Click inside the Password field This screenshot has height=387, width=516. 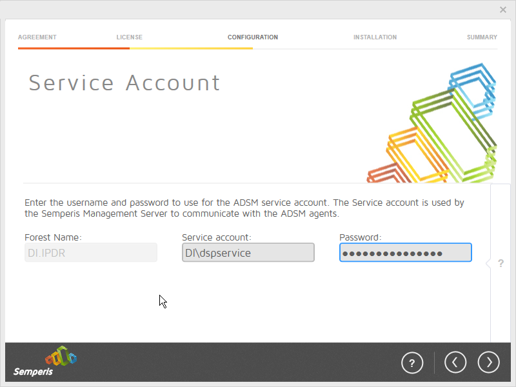[x=405, y=253]
